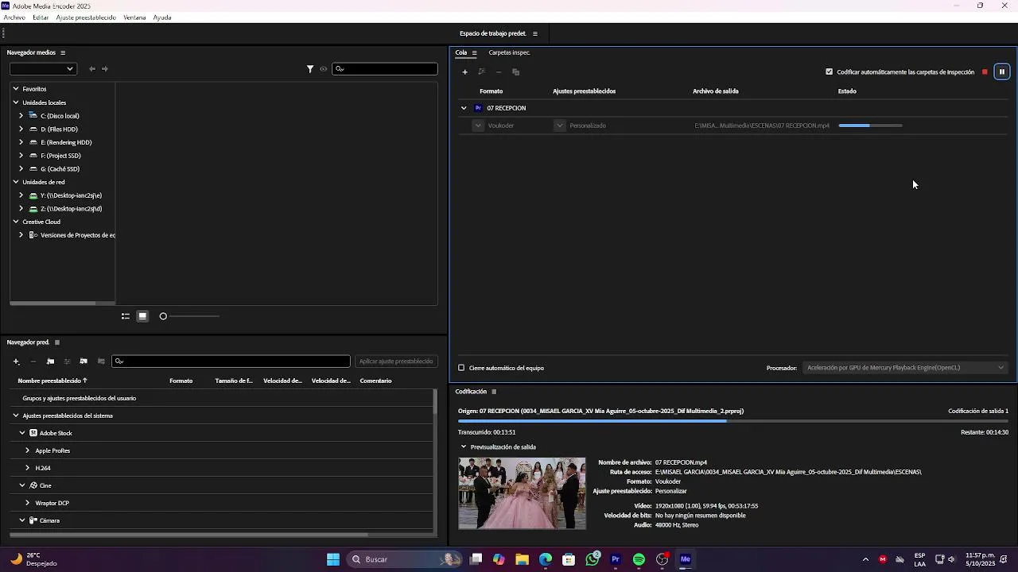Open the Navegador medios panel menu icon
This screenshot has width=1018, height=572.
point(63,53)
